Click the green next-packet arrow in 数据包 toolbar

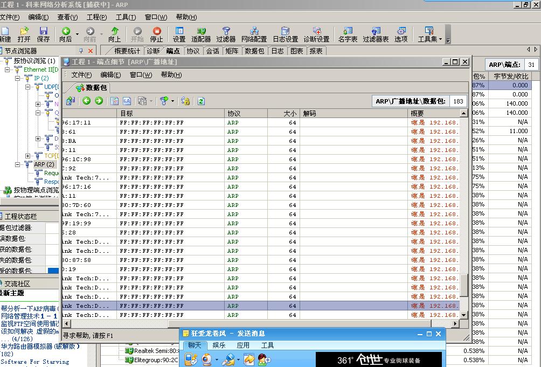(x=99, y=101)
